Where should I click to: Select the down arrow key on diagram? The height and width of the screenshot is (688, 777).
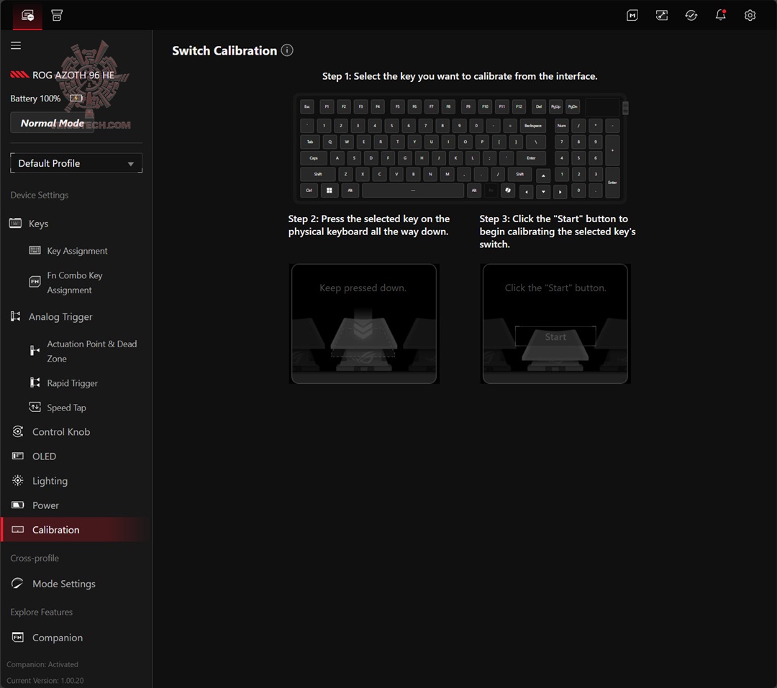click(x=543, y=192)
